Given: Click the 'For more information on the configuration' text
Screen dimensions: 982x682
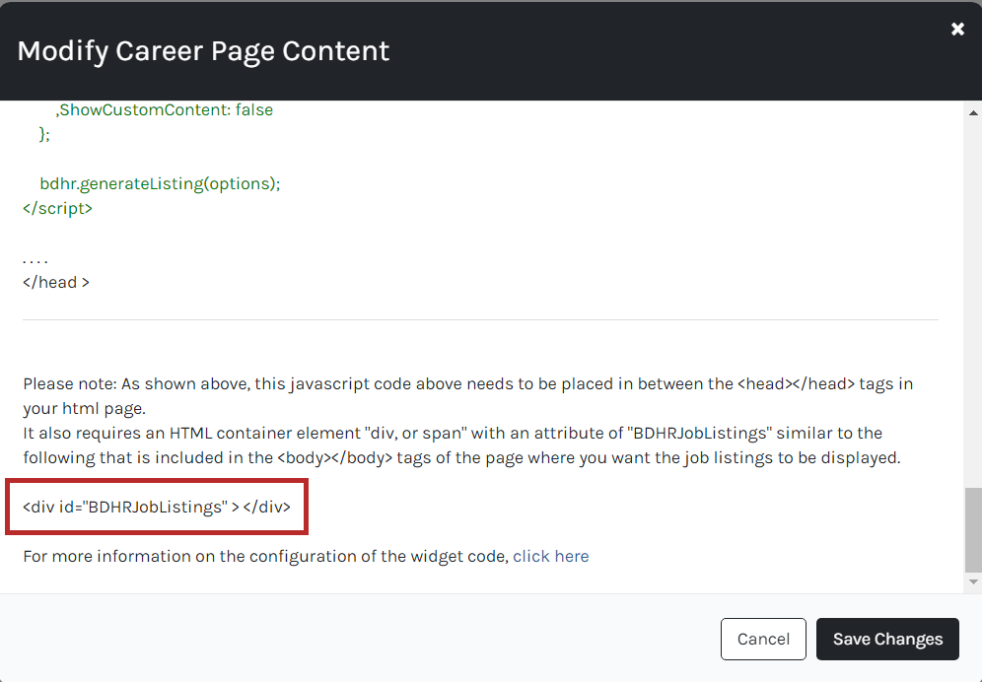Looking at the screenshot, I should [266, 556].
